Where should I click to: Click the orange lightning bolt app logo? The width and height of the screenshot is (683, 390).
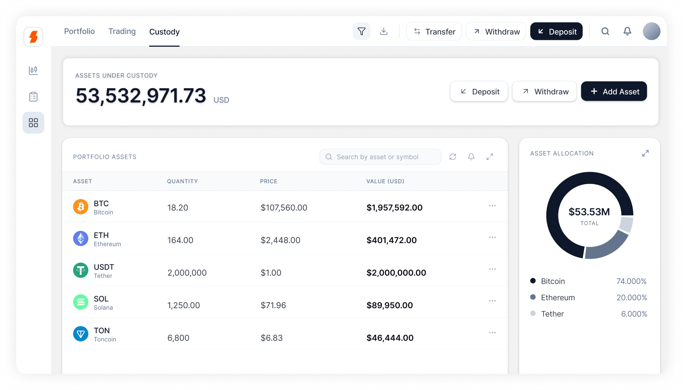[33, 37]
